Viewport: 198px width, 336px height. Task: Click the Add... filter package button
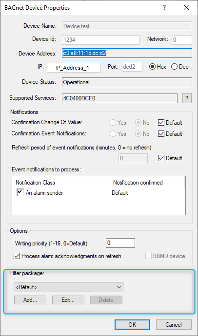30,300
